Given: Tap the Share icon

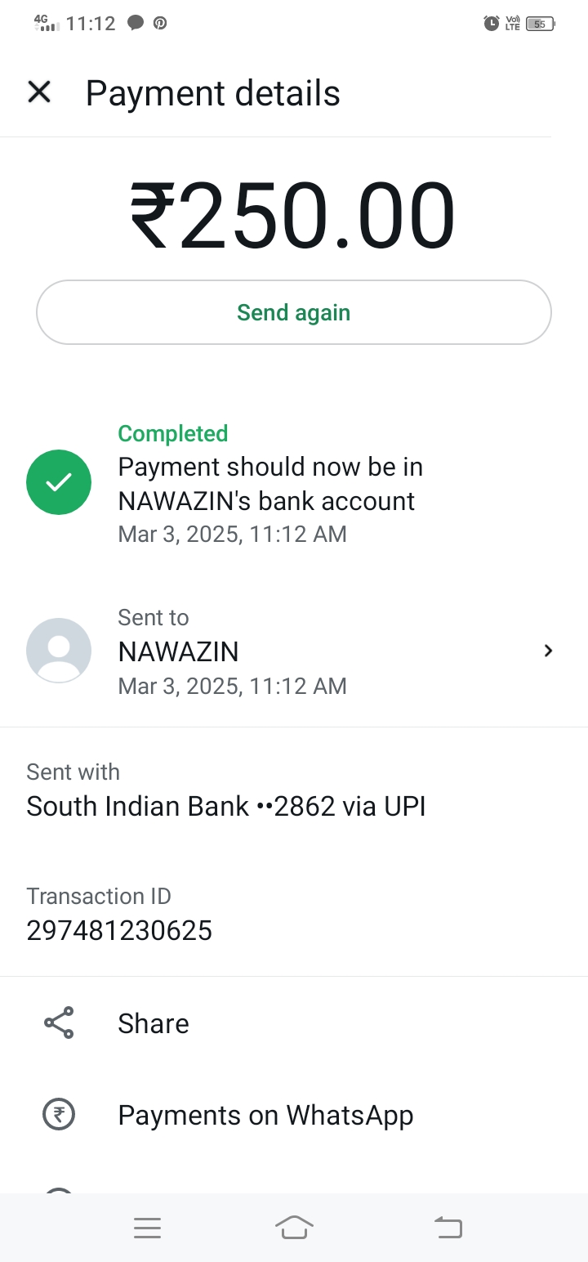Looking at the screenshot, I should (59, 1023).
